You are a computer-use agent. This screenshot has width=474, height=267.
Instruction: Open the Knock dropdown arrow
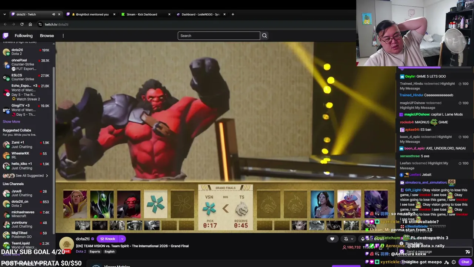(122, 239)
